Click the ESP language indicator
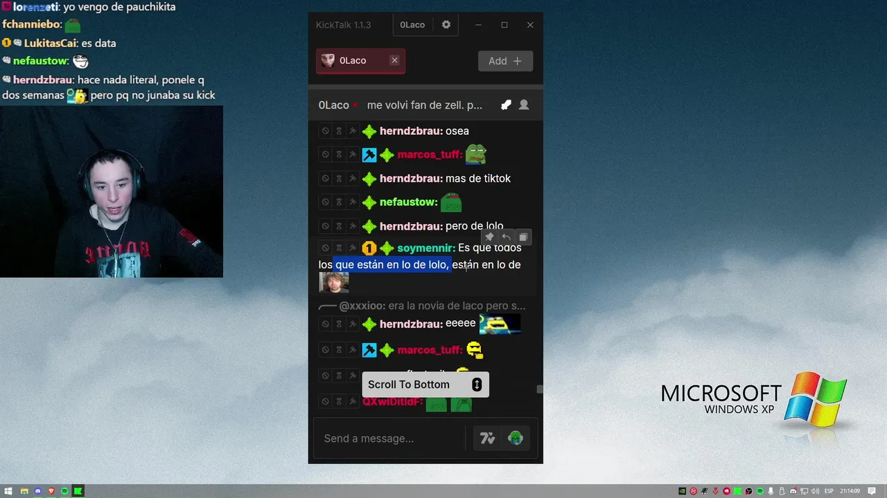 click(829, 491)
